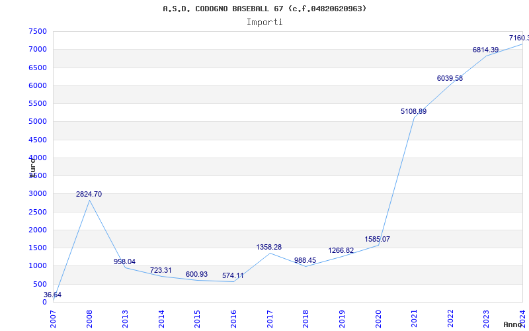
Task: Click the 1500 y-axis label
Action: point(38,248)
